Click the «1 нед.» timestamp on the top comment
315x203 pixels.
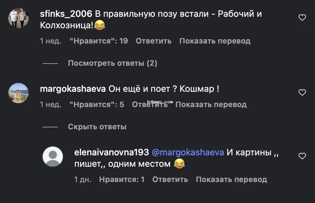[50, 41]
